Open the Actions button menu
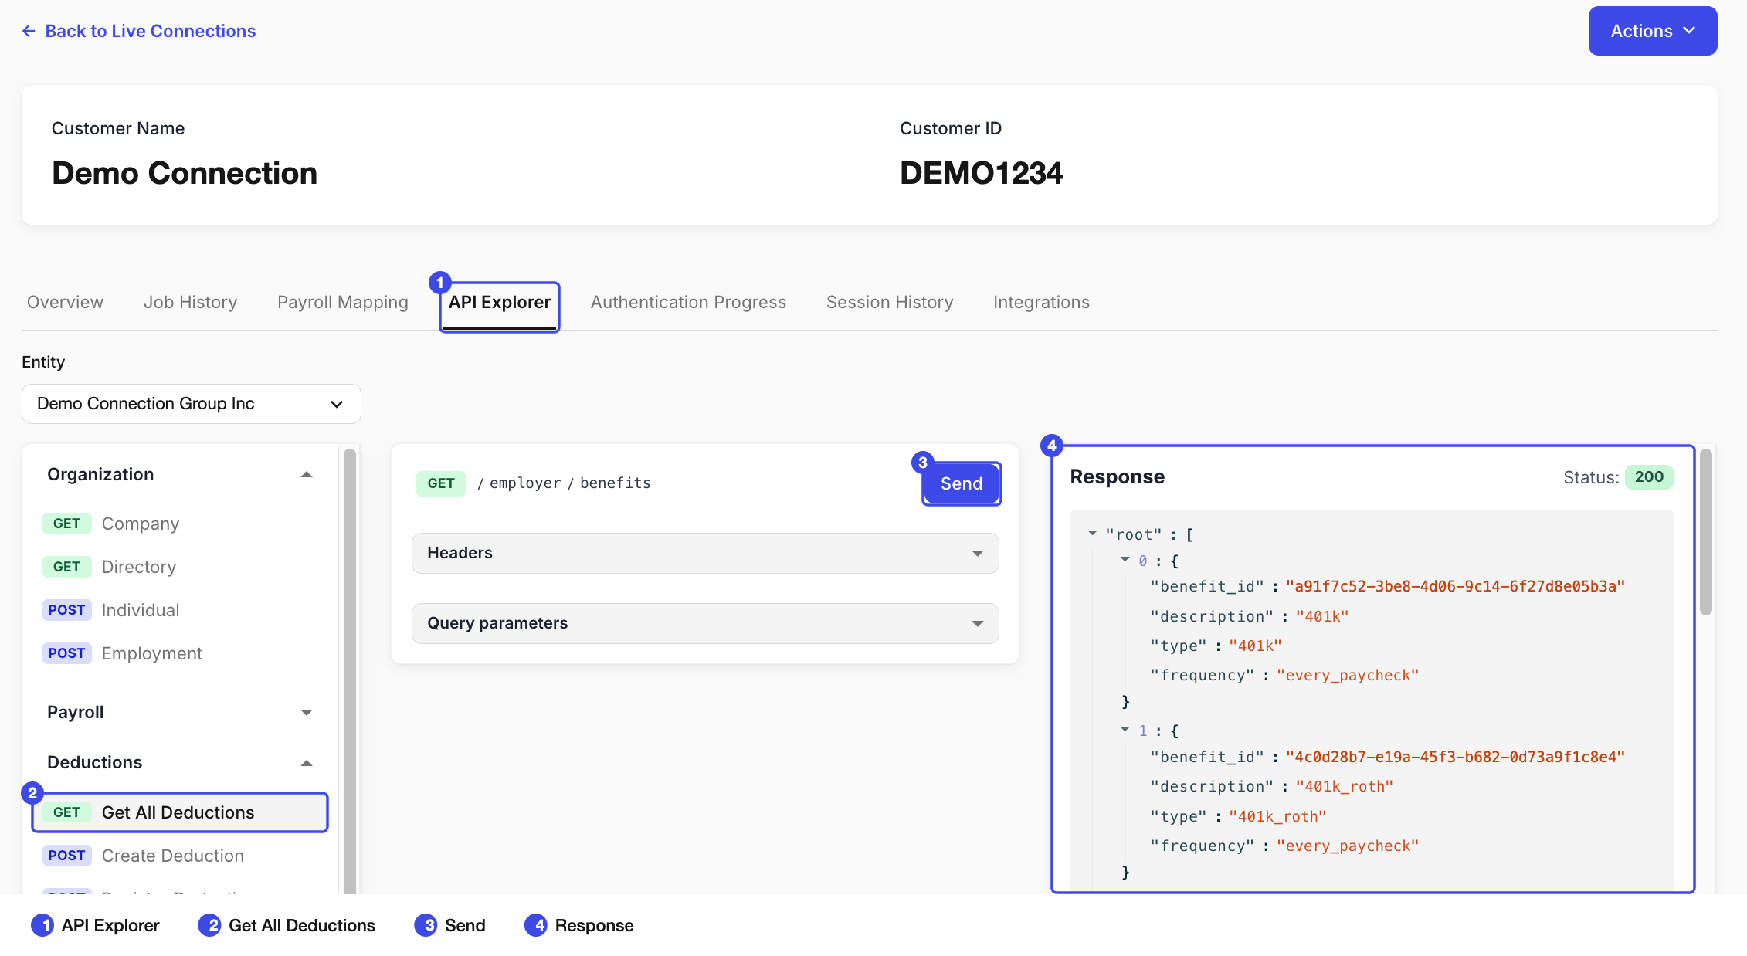The height and width of the screenshot is (956, 1747). tap(1653, 31)
